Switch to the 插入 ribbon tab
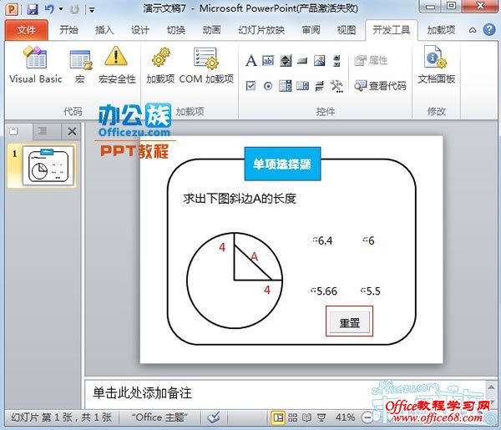This screenshot has width=501, height=430. click(x=104, y=30)
